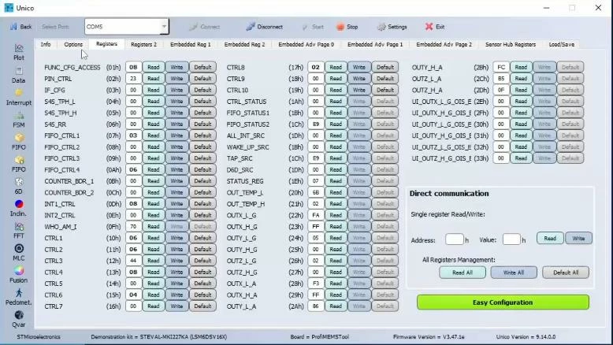Read the OUTZ_H_A register
Viewport: 613px width, 345px height.
coord(521,90)
